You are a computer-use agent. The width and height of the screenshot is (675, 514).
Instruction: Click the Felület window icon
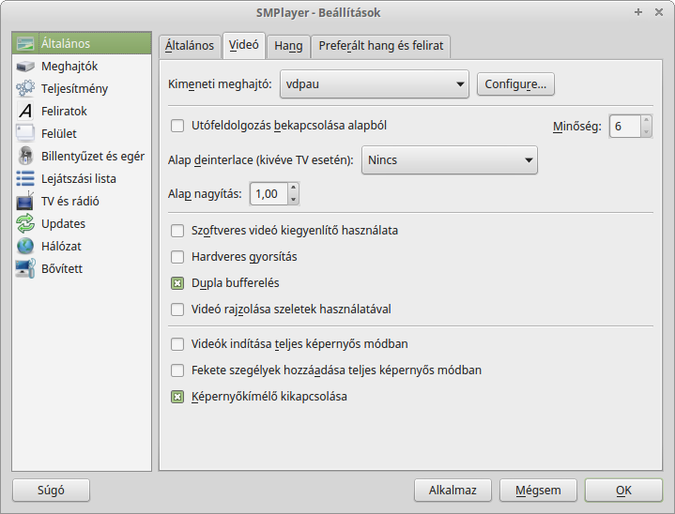[25, 133]
